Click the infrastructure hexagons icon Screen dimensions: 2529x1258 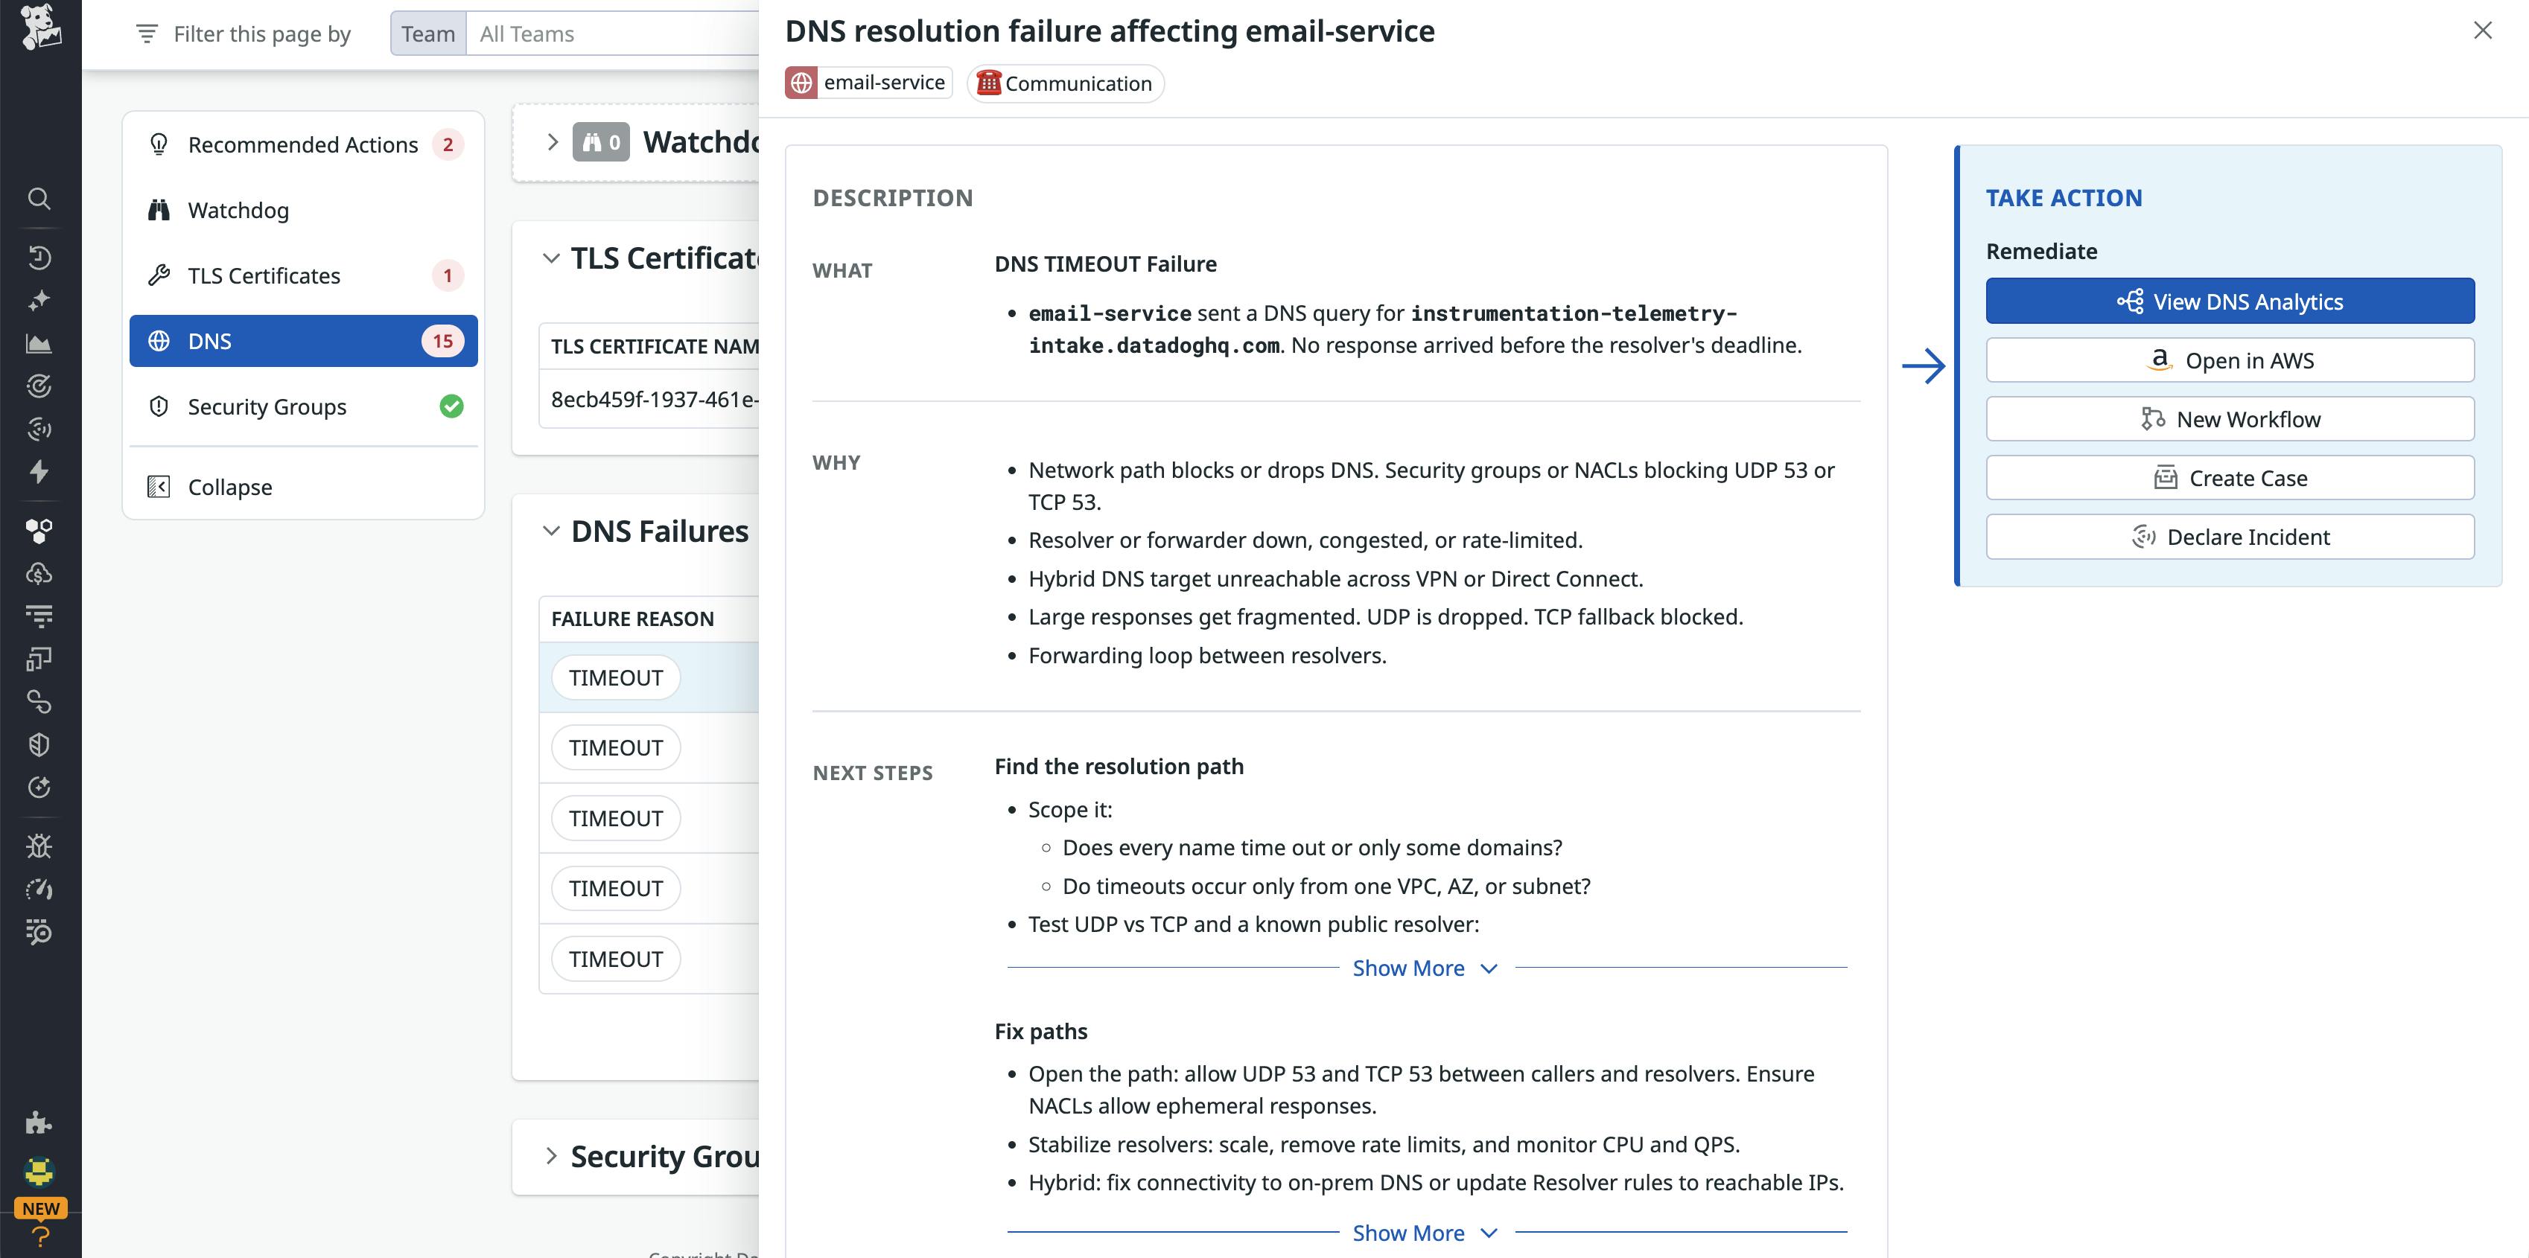pyautogui.click(x=39, y=531)
